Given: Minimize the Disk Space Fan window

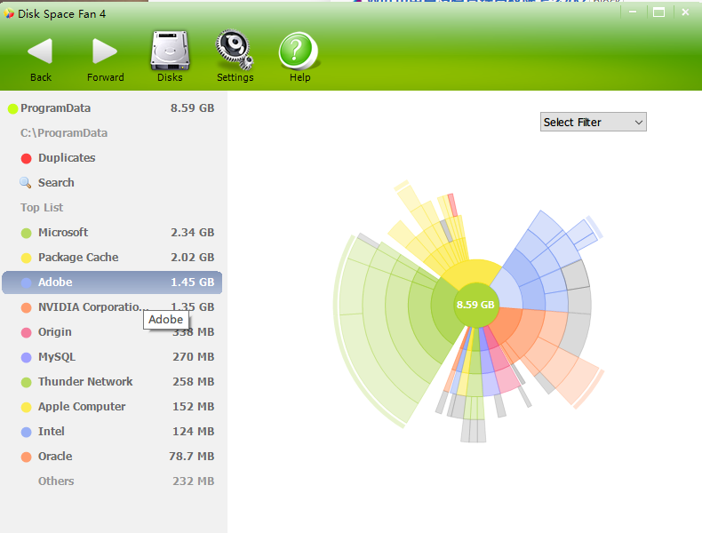Looking at the screenshot, I should 633,12.
